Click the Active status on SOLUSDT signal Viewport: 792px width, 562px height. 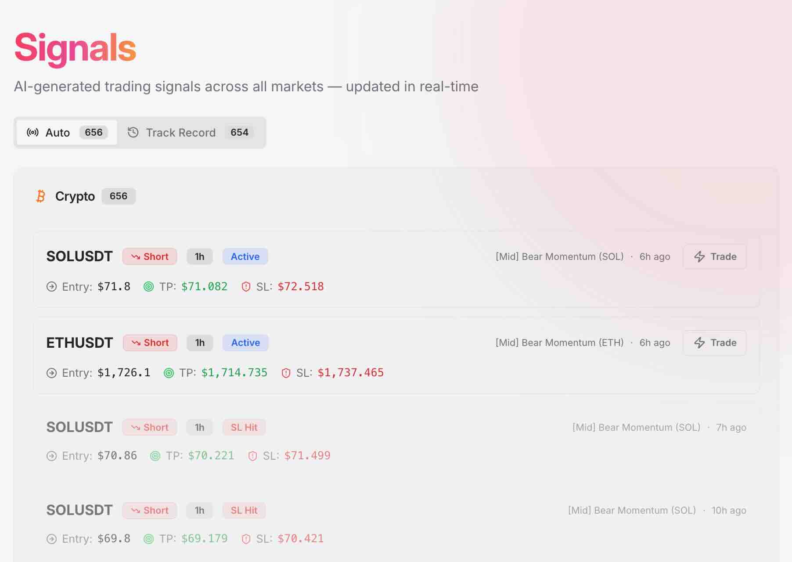245,257
